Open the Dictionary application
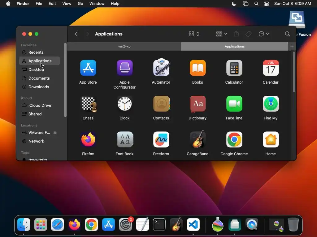This screenshot has width=317, height=237. 198,104
